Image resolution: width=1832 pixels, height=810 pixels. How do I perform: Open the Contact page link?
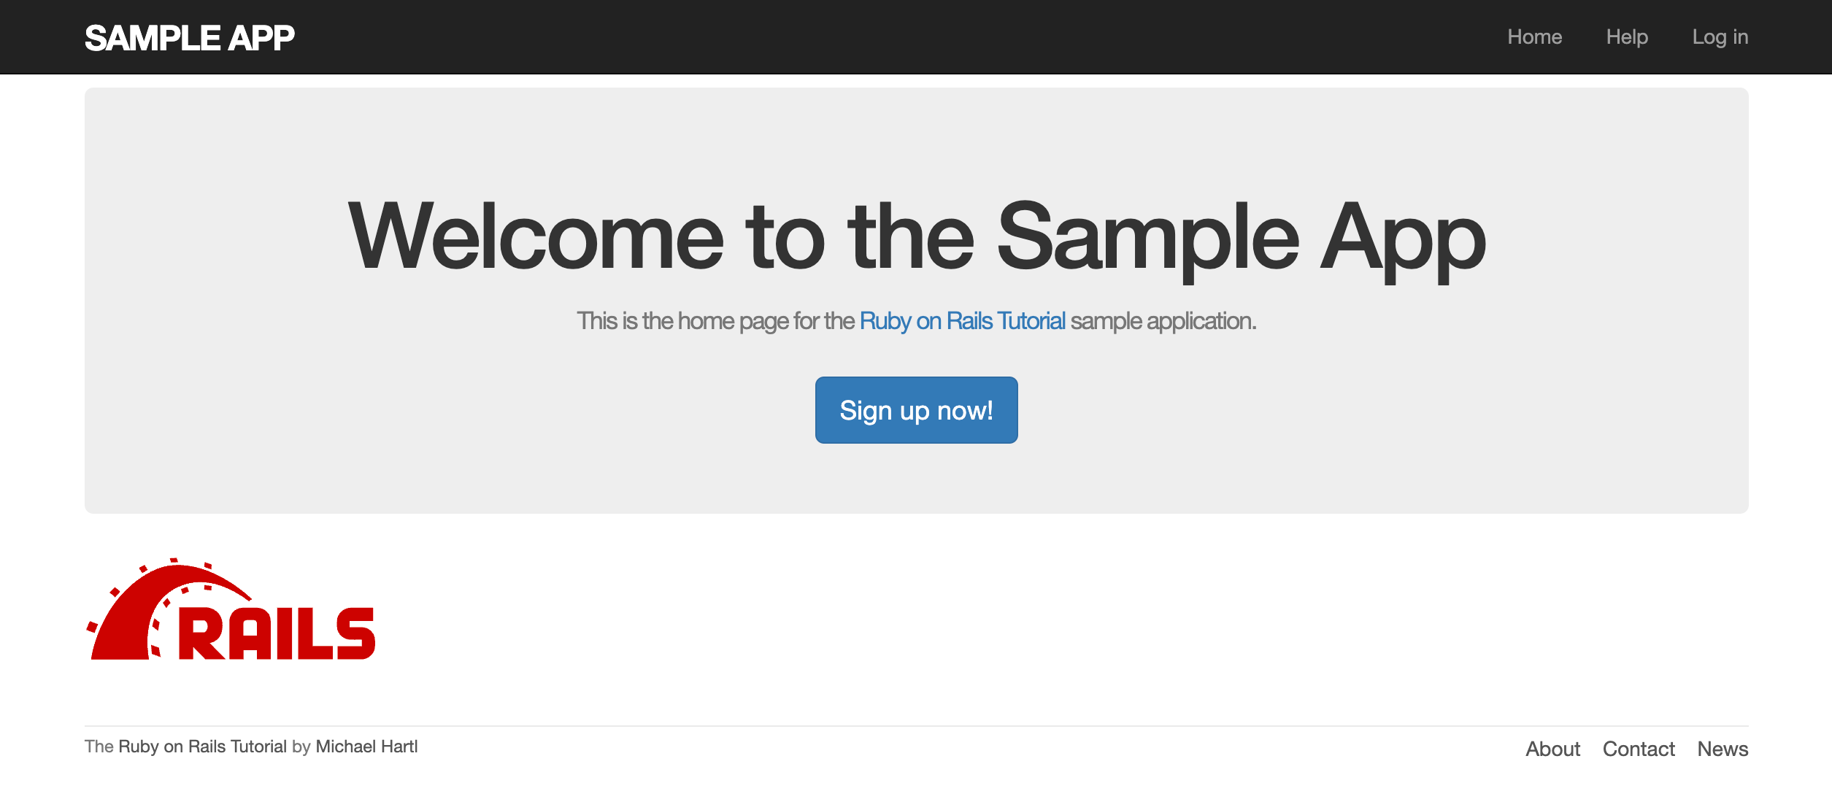pos(1639,749)
